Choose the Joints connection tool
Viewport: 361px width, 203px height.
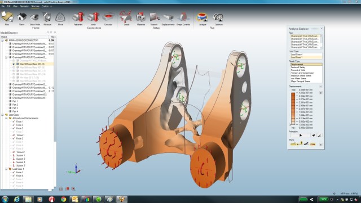(x=93, y=17)
